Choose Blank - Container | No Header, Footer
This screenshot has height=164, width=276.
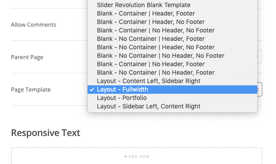tap(172, 64)
